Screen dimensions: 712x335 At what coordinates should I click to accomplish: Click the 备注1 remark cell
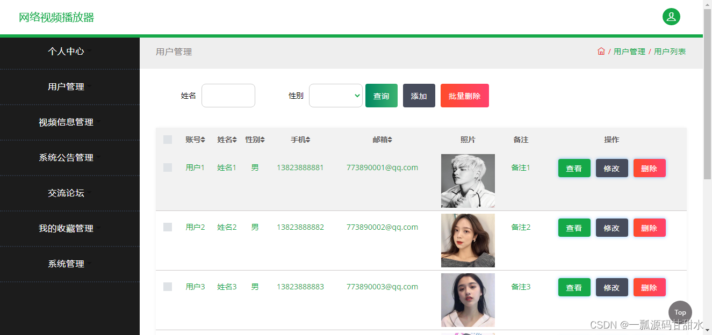click(521, 167)
